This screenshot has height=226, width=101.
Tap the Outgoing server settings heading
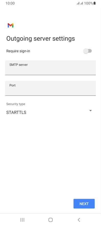pyautogui.click(x=41, y=39)
